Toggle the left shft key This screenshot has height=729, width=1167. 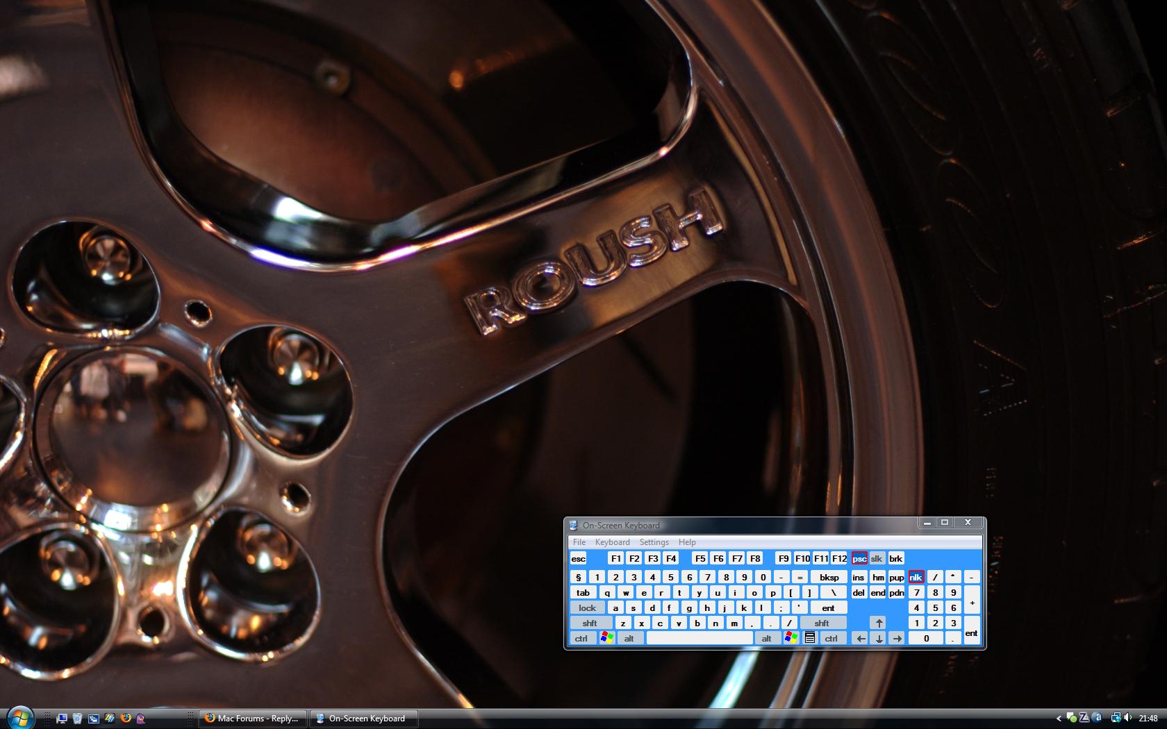[592, 623]
